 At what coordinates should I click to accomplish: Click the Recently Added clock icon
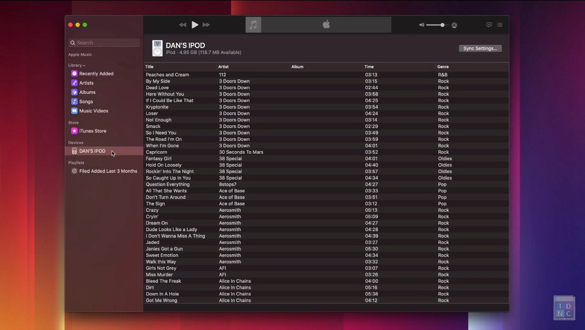[74, 74]
